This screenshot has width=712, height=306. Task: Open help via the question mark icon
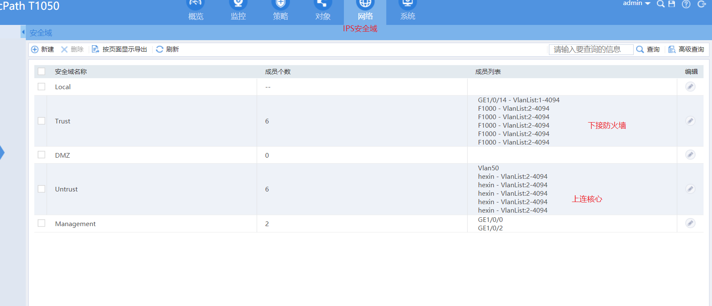(x=686, y=4)
